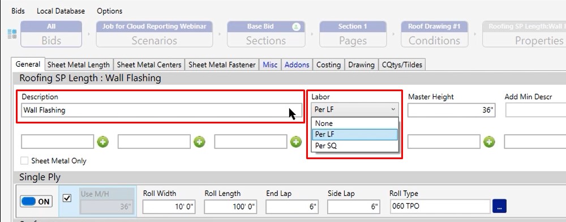Open the Addons tab
Screen dimensions: 566x222
297,65
